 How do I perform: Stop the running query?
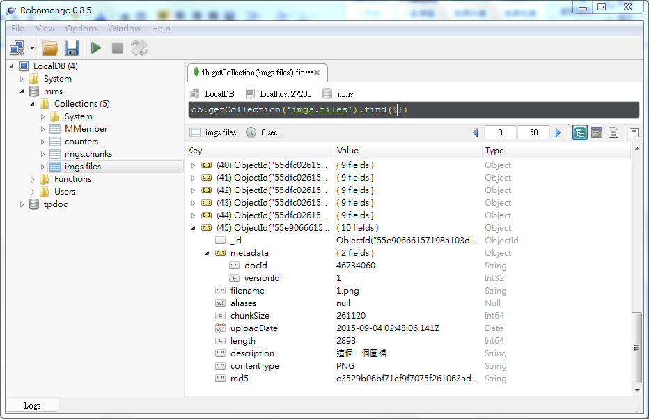(x=116, y=47)
